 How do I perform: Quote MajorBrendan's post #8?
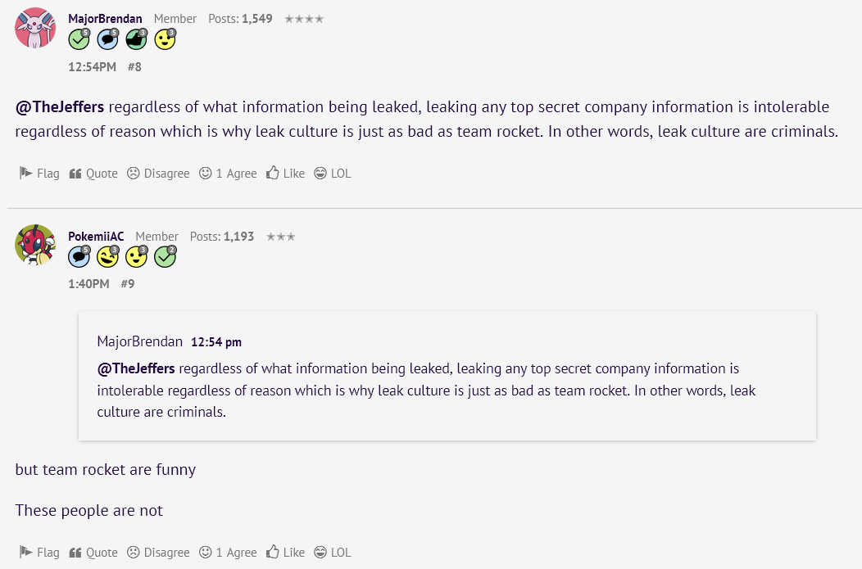pyautogui.click(x=93, y=174)
